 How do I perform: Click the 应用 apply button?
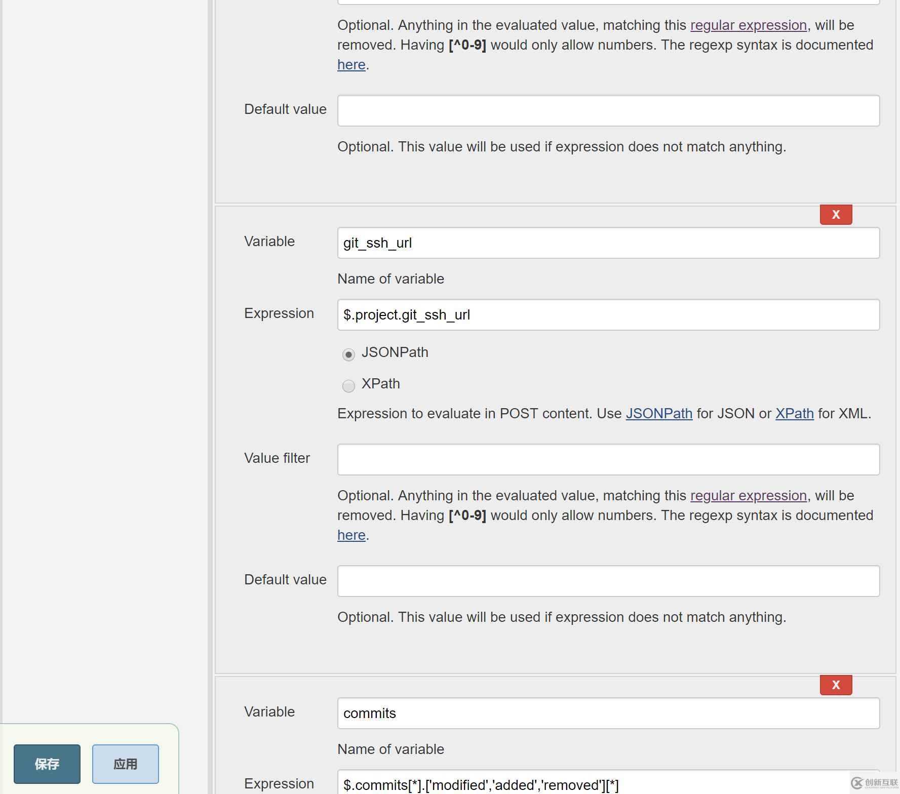click(125, 764)
